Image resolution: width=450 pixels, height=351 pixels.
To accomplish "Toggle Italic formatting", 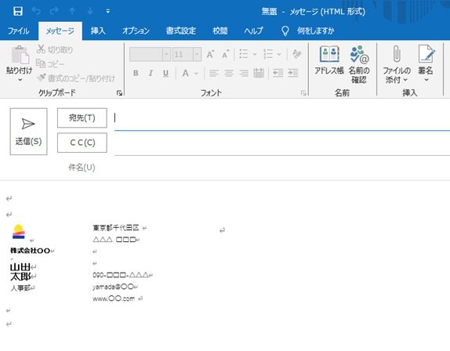I will click(151, 74).
